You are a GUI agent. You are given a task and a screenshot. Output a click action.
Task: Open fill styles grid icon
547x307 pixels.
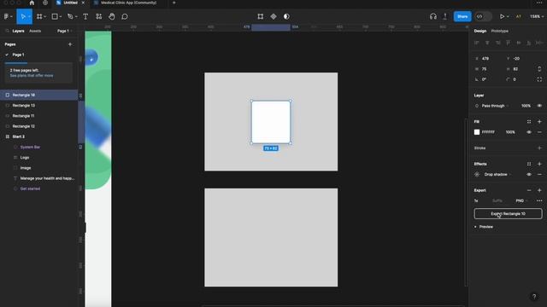pos(529,121)
